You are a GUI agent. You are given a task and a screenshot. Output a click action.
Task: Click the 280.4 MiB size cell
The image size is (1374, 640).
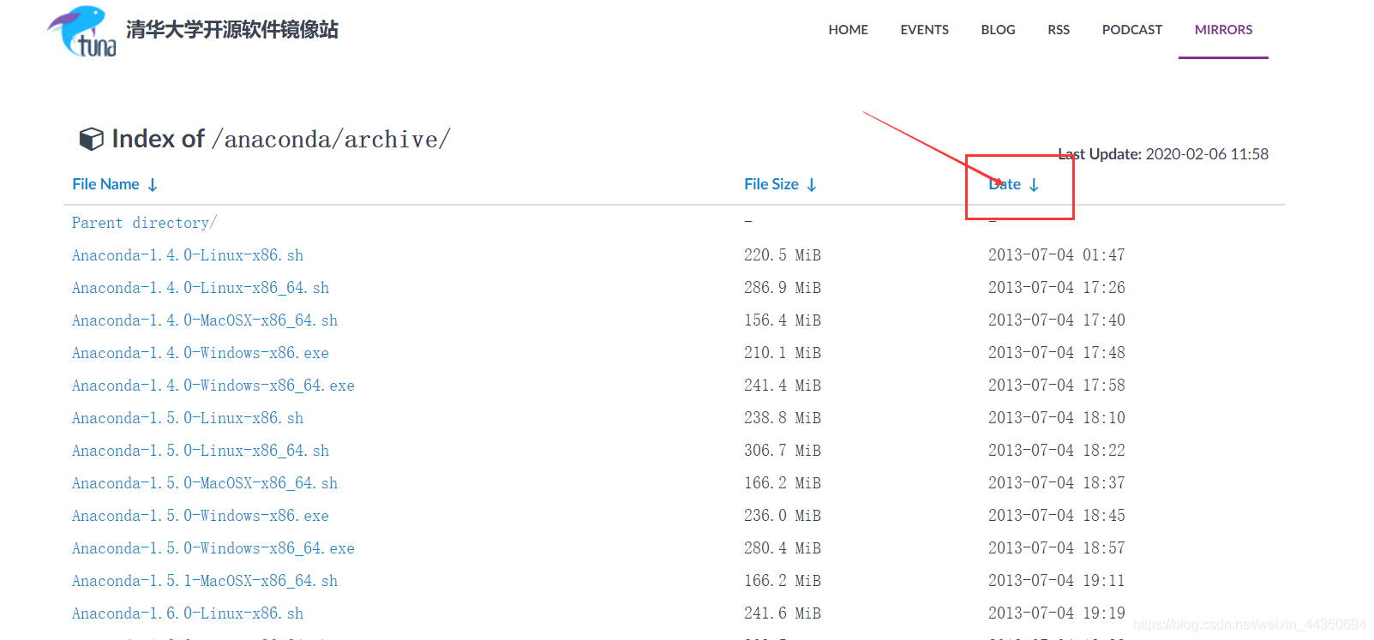[x=783, y=548]
